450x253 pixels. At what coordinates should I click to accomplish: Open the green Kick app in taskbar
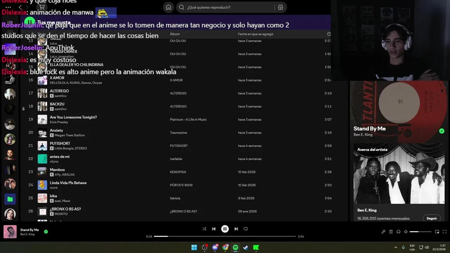pyautogui.click(x=256, y=247)
